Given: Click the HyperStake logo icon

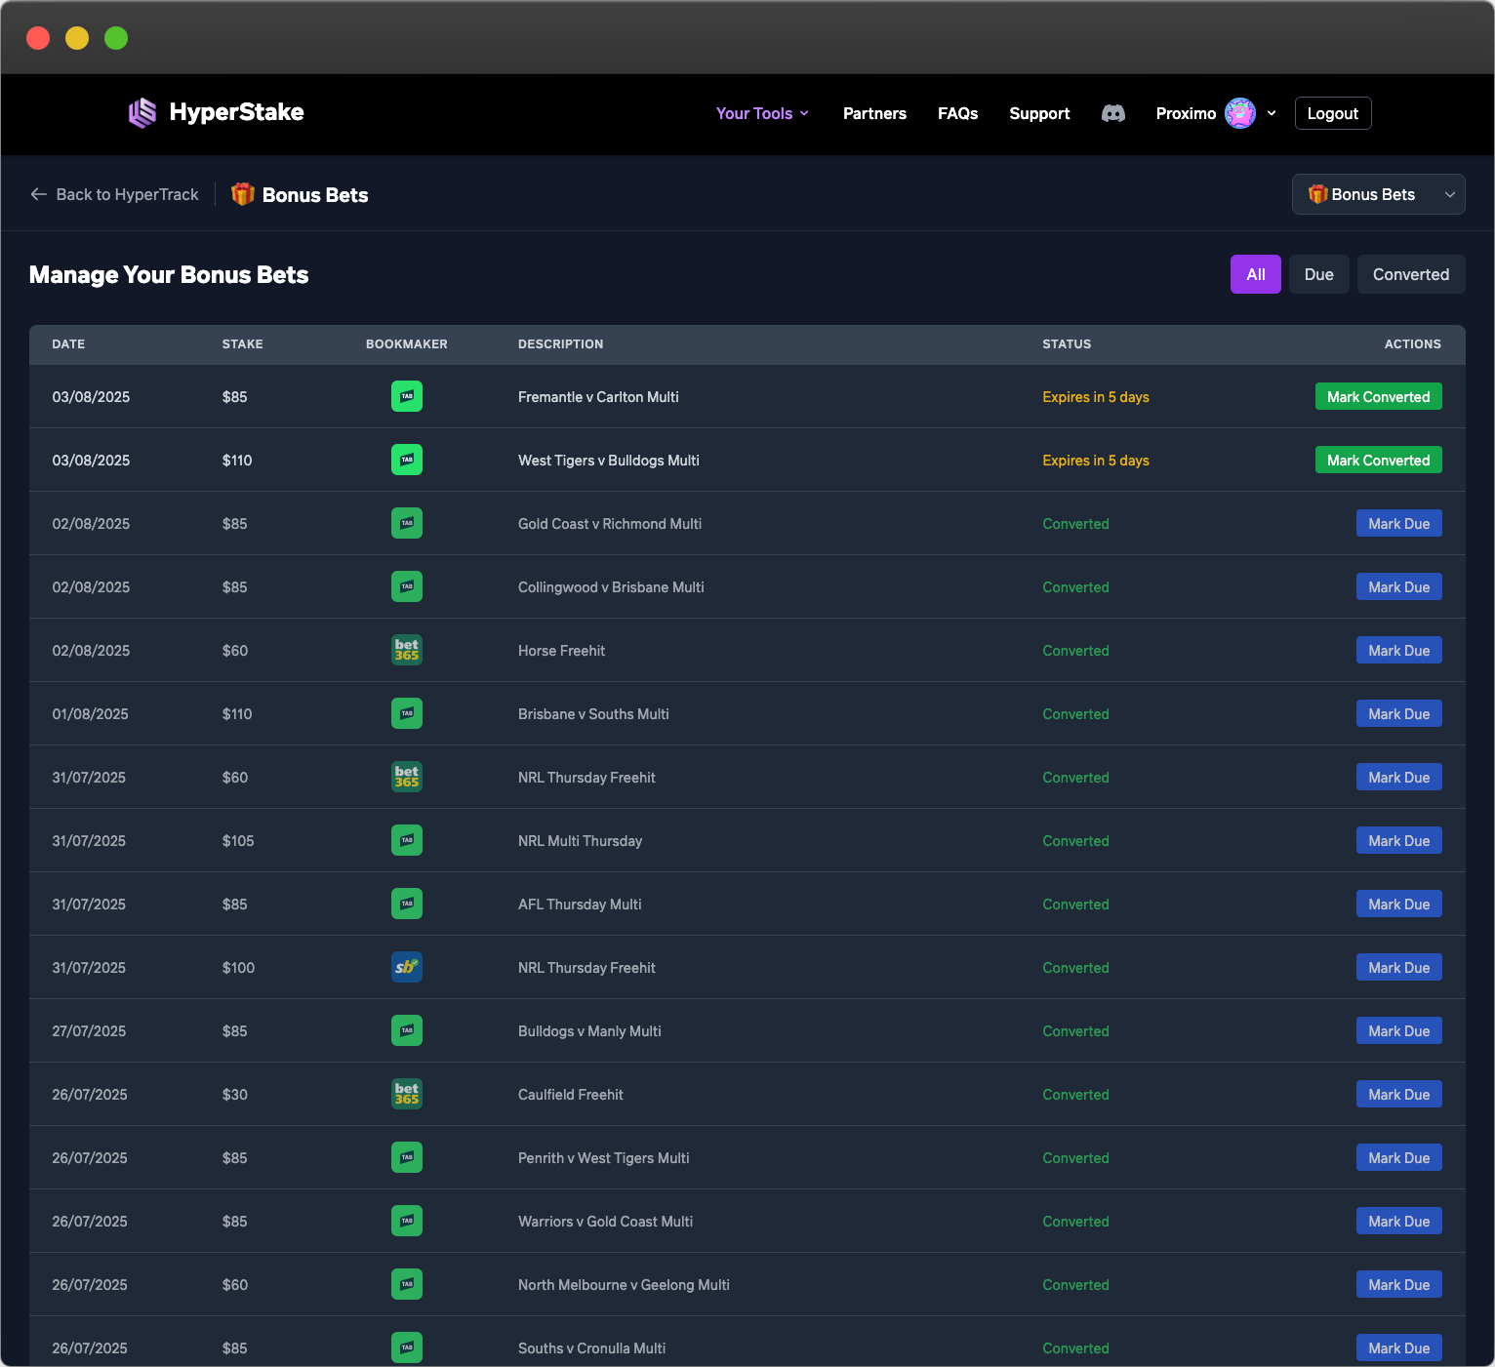Looking at the screenshot, I should pyautogui.click(x=142, y=113).
